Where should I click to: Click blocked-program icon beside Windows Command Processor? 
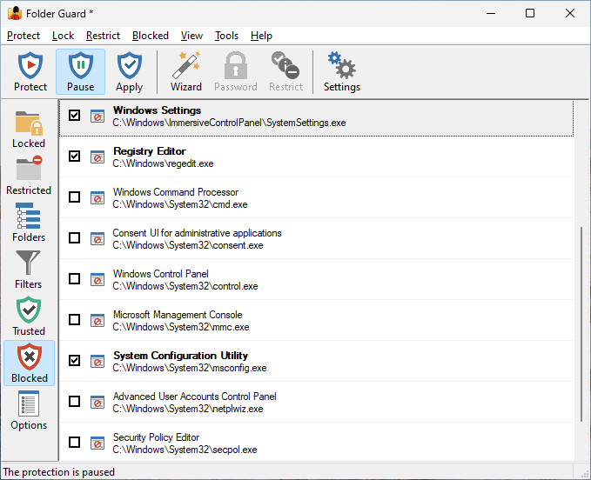pyautogui.click(x=97, y=197)
